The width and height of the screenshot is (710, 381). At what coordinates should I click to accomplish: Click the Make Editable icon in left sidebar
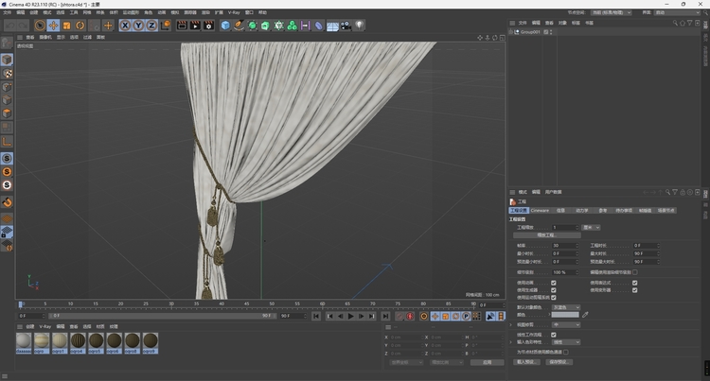tap(7, 43)
